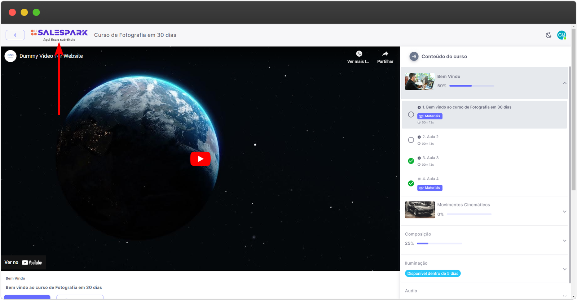Click the Partilhar share icon

pyautogui.click(x=385, y=54)
